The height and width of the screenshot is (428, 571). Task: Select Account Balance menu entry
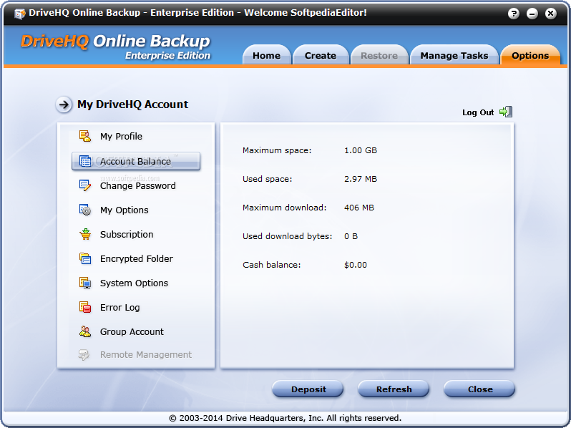(x=136, y=161)
